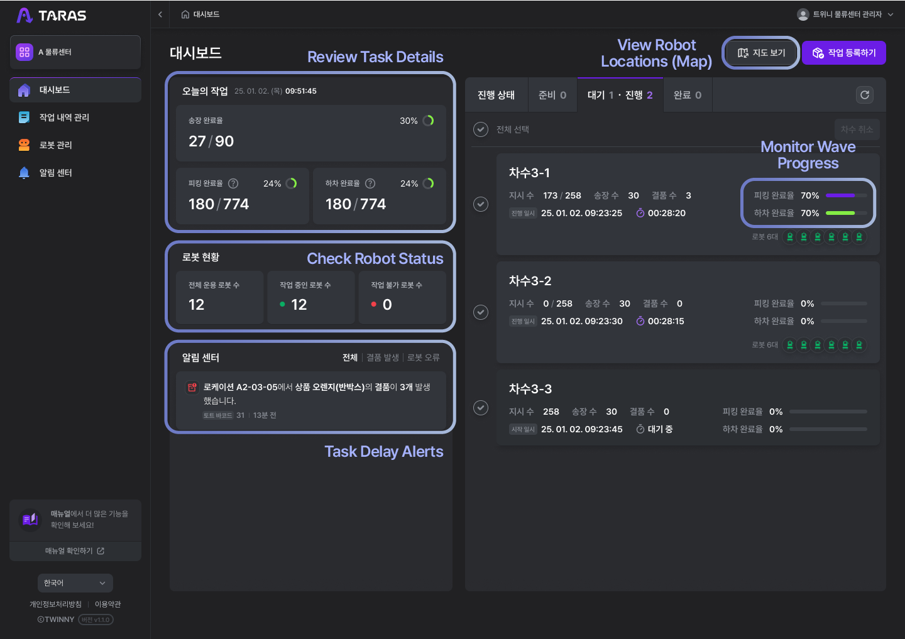The image size is (905, 639).
Task: Collapse the sidebar with the chevron arrow
Action: [x=160, y=14]
